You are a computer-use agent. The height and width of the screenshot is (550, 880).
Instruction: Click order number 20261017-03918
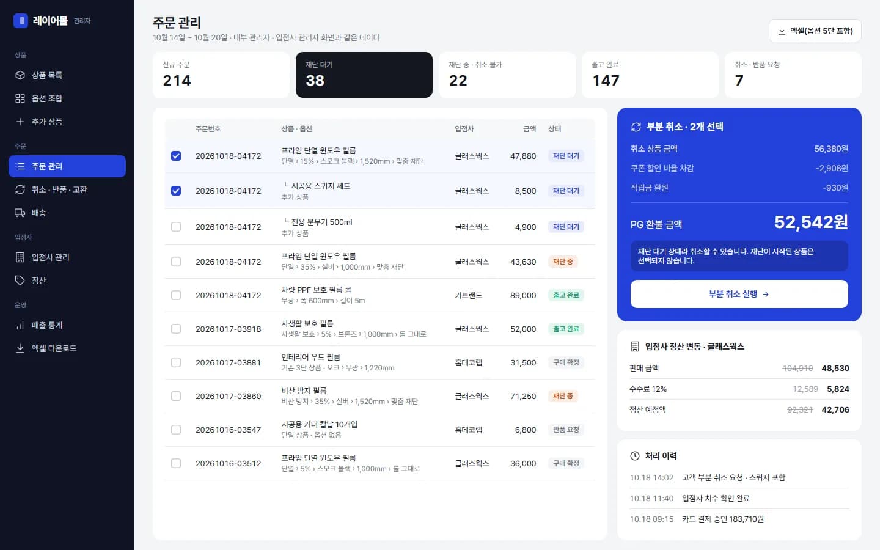point(229,329)
